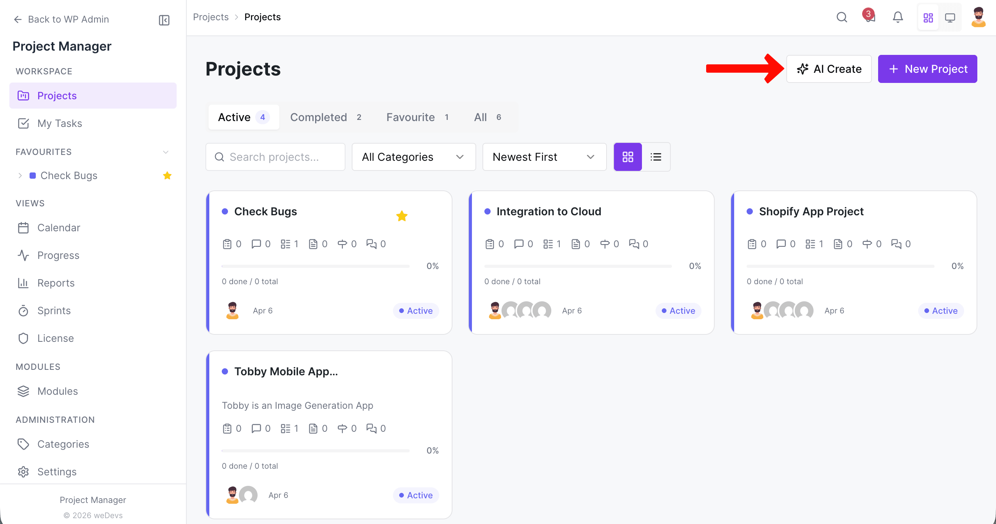Collapse the left sidebar
This screenshot has height=524, width=996.
pos(163,20)
